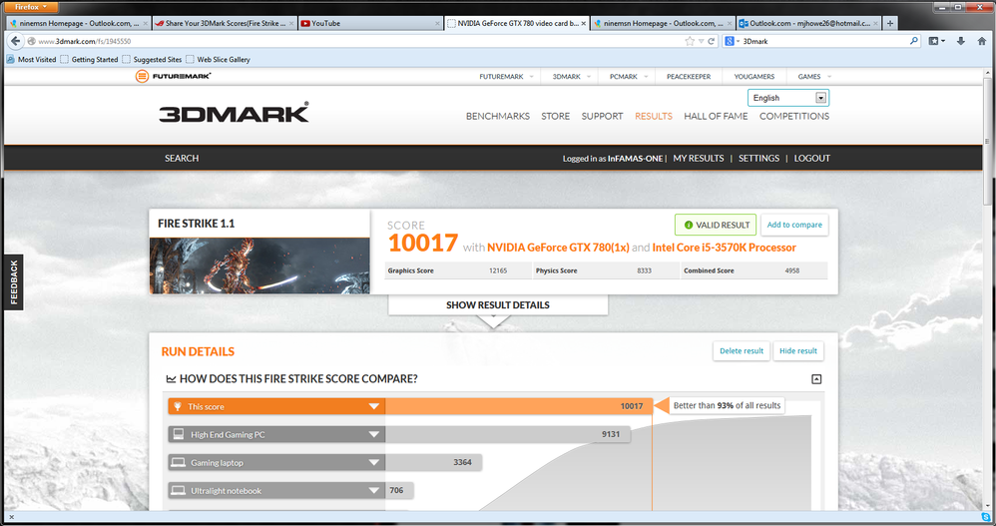996x526 pixels.
Task: Open SUPPORT navigation item
Action: [602, 116]
